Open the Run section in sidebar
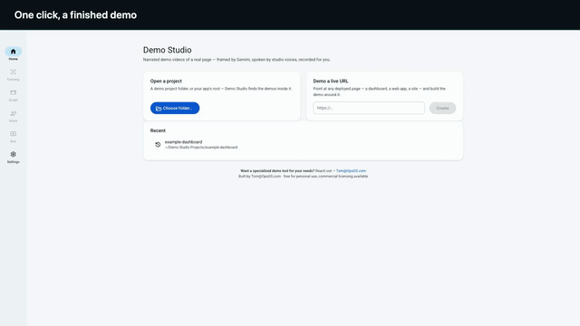Screen dimensions: 580x326 coord(13,137)
